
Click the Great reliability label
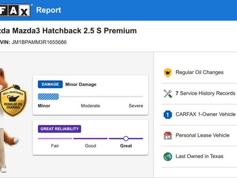pyautogui.click(x=126, y=146)
